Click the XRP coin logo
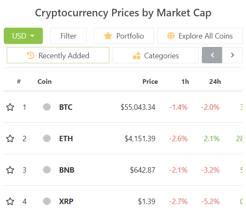246x215 pixels. 47,201
